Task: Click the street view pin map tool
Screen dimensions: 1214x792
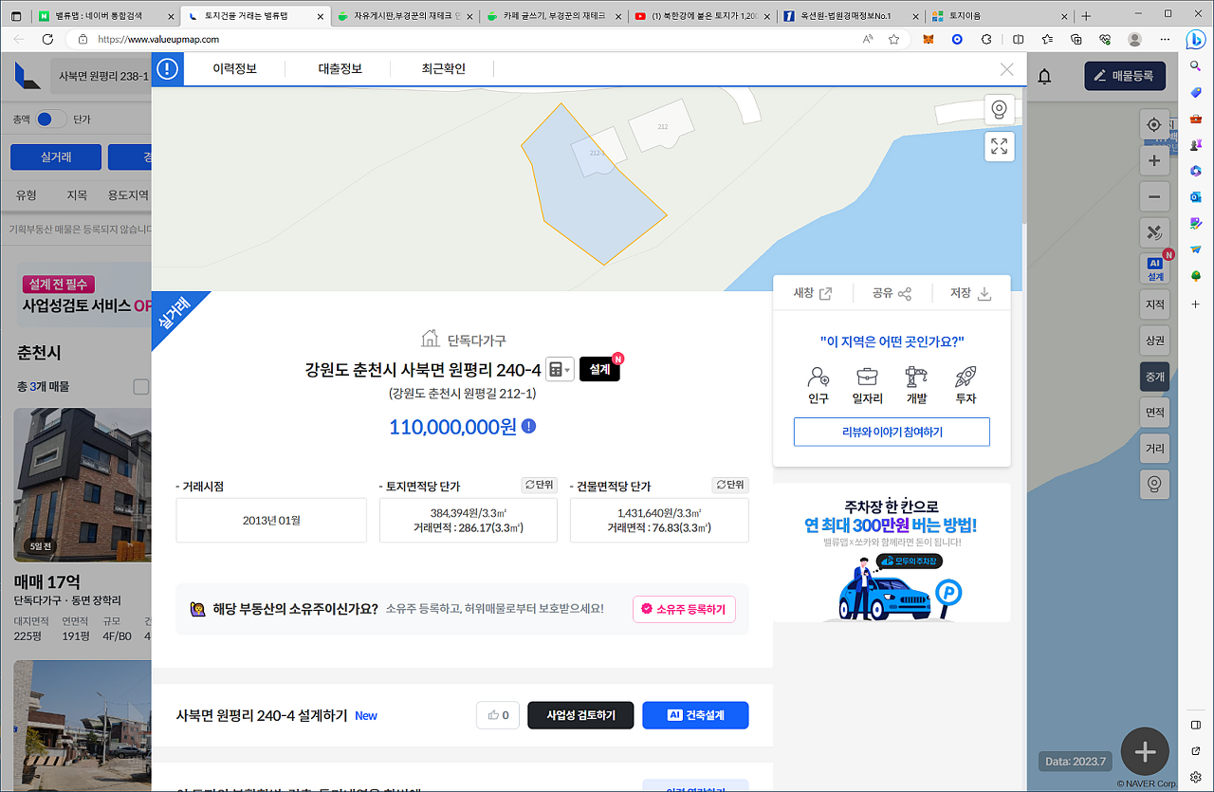Action: pyautogui.click(x=1153, y=485)
